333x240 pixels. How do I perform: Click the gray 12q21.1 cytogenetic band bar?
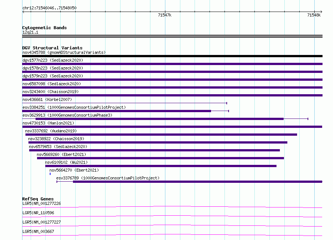pyautogui.click(x=172, y=36)
